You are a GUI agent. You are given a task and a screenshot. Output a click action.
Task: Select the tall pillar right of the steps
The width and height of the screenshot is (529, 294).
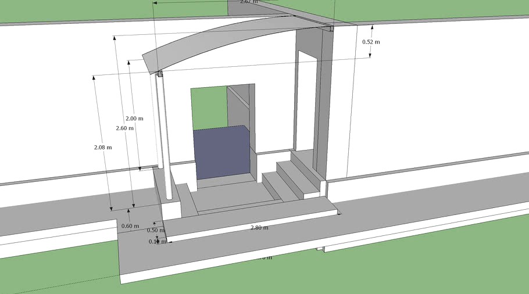tap(323, 105)
